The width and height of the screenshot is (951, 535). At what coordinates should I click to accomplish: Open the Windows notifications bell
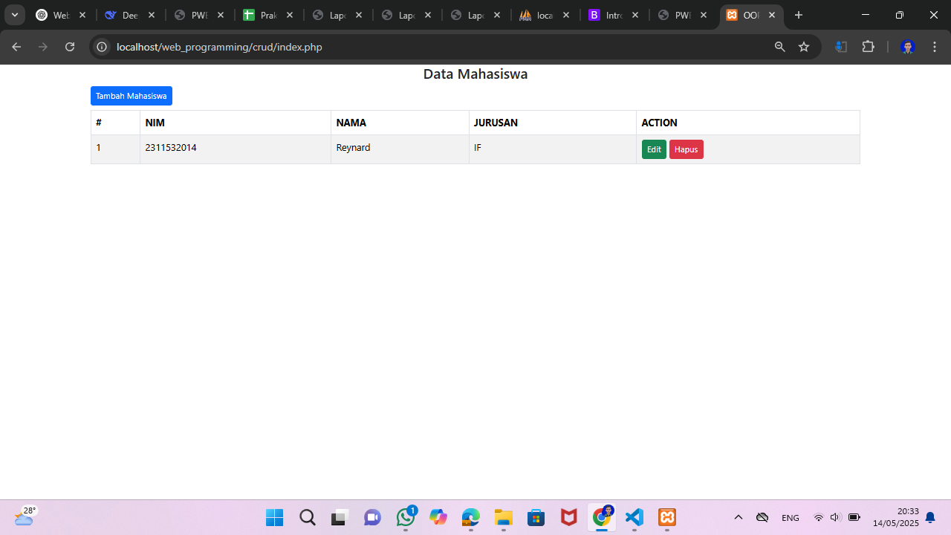(x=929, y=517)
